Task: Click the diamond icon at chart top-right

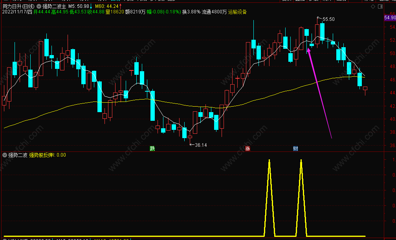Action: [373, 7]
